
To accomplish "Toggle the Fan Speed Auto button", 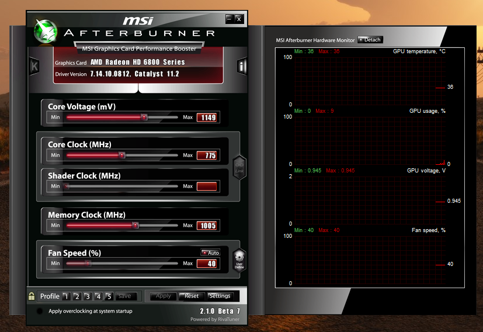I will (x=210, y=253).
